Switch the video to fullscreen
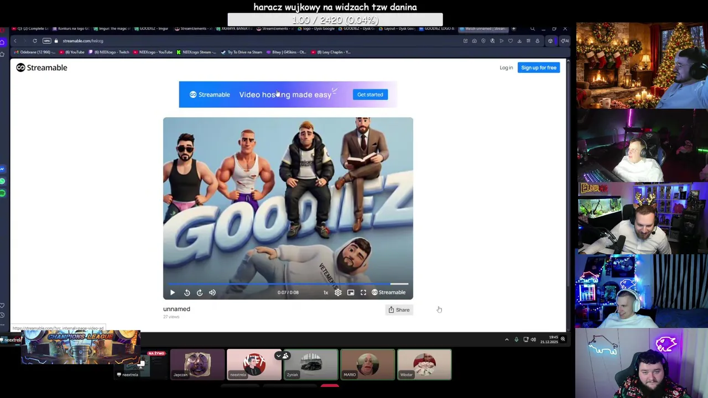 click(363, 292)
